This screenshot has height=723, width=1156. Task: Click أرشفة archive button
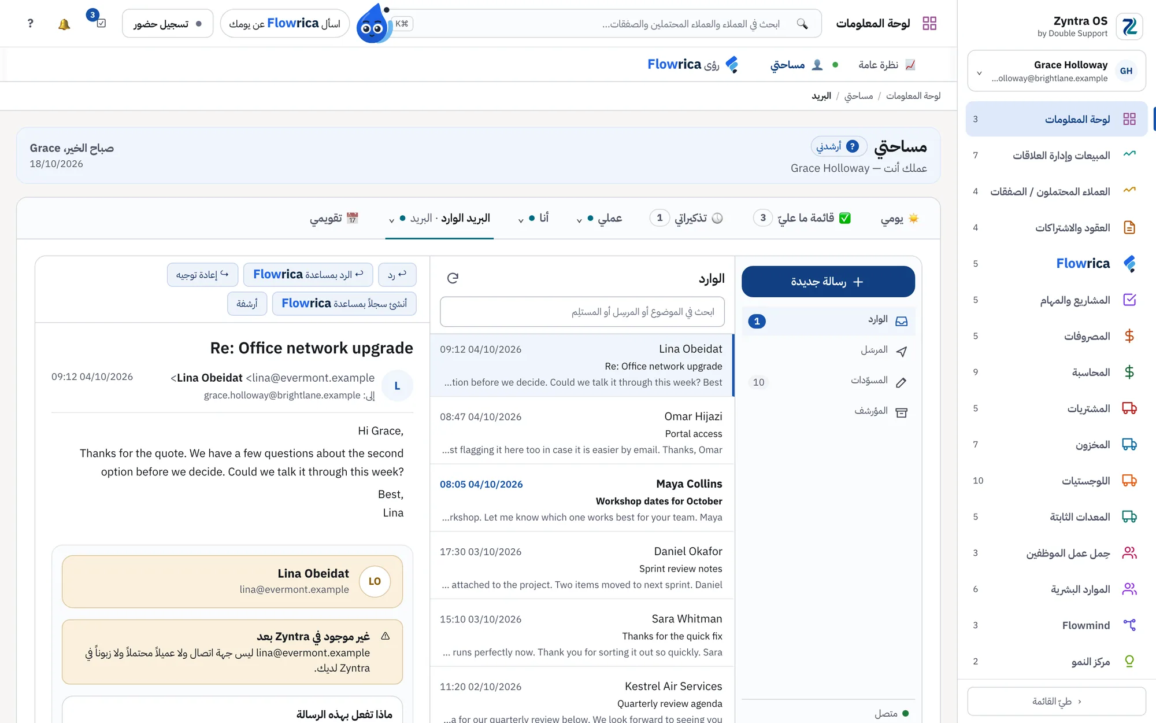click(x=247, y=304)
